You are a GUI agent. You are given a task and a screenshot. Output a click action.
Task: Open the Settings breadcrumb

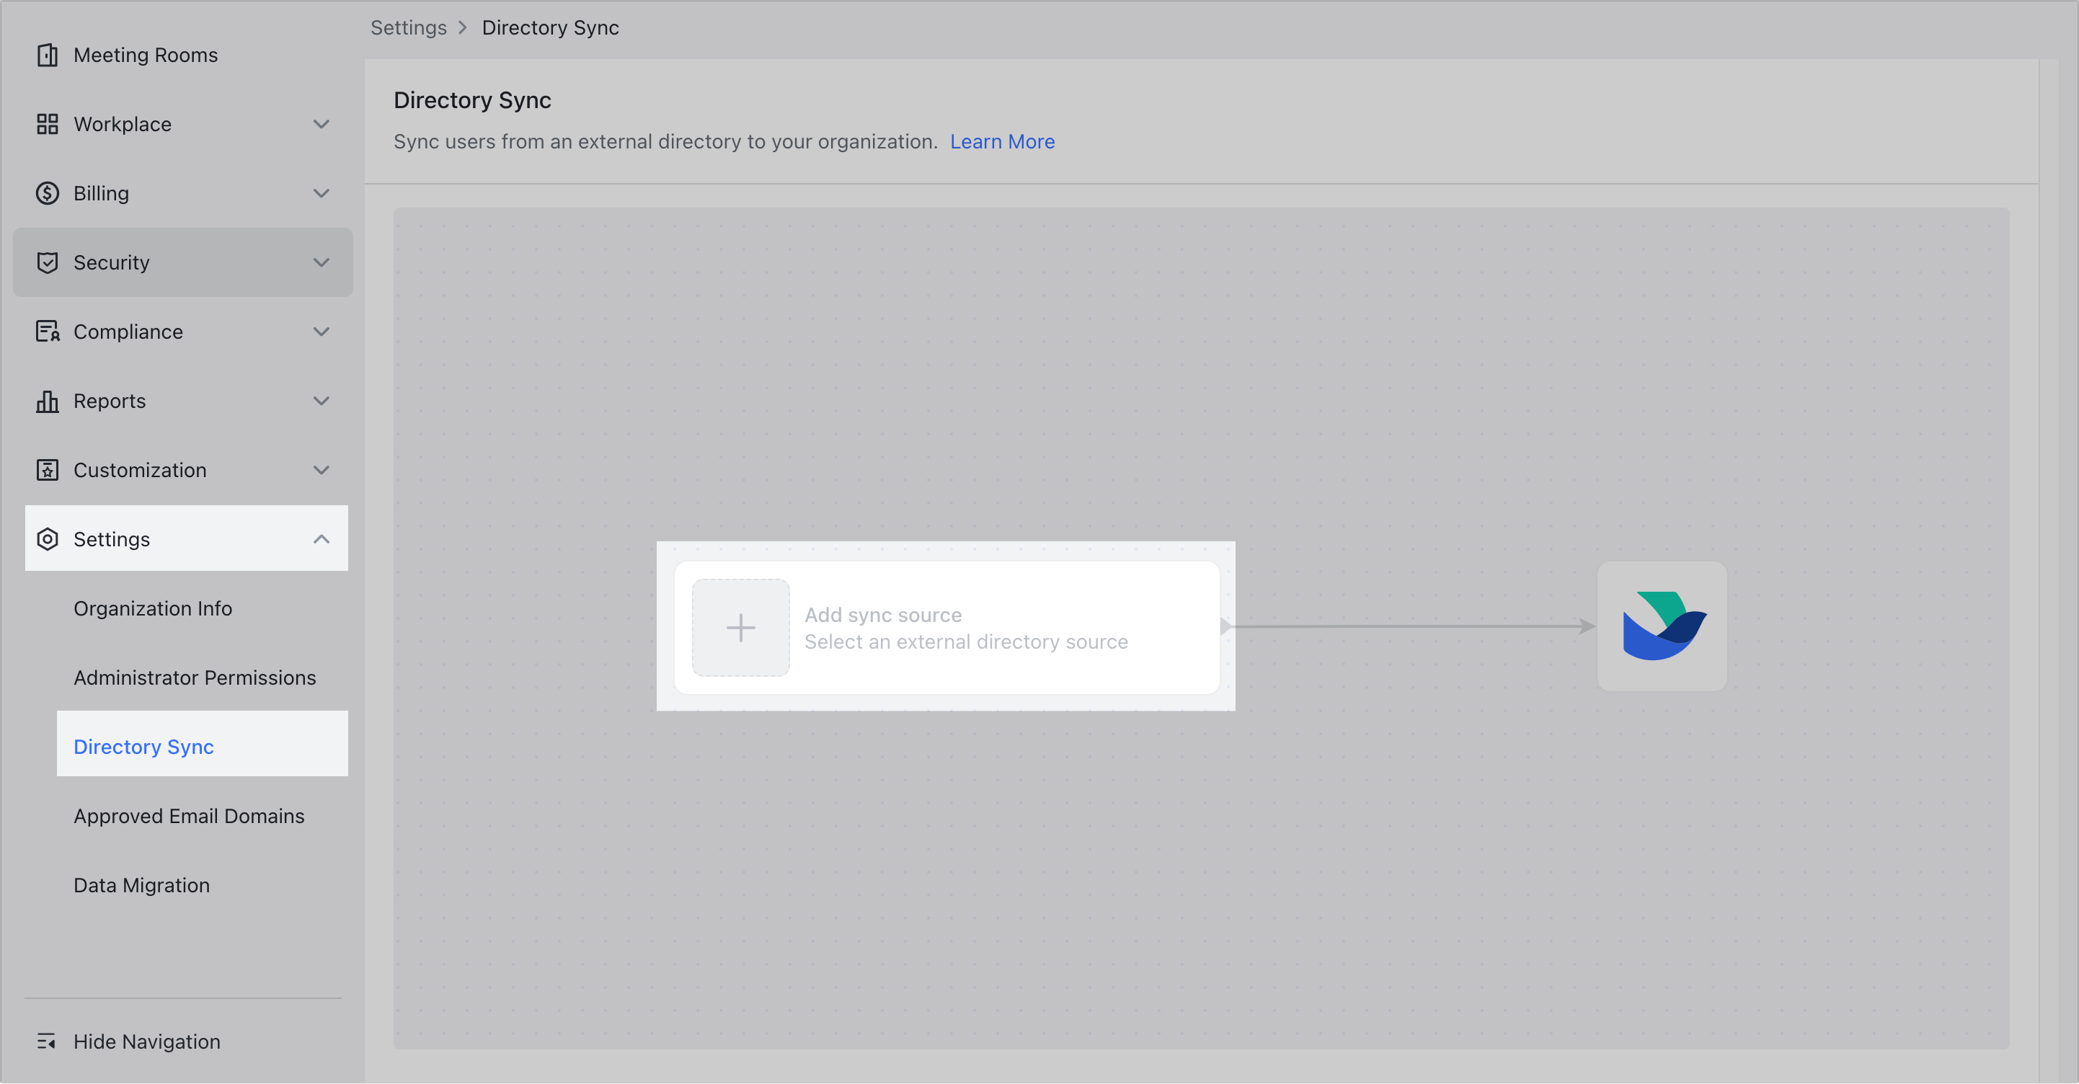click(408, 27)
